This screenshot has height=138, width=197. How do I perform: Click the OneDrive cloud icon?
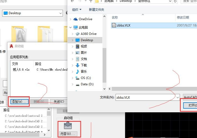[x=76, y=19]
